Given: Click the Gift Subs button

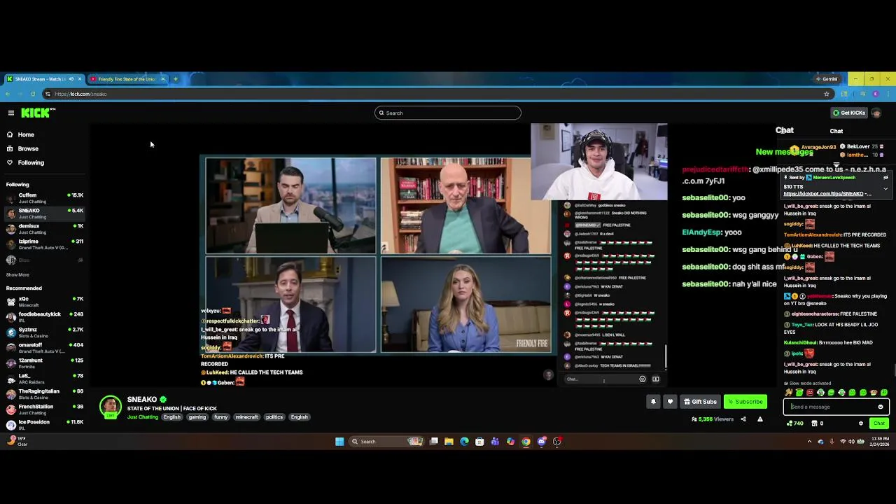Looking at the screenshot, I should [x=700, y=402].
